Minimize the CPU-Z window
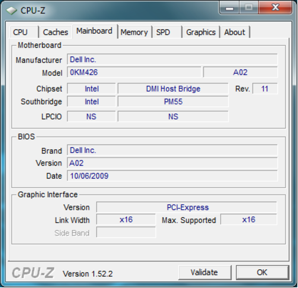 coord(229,8)
